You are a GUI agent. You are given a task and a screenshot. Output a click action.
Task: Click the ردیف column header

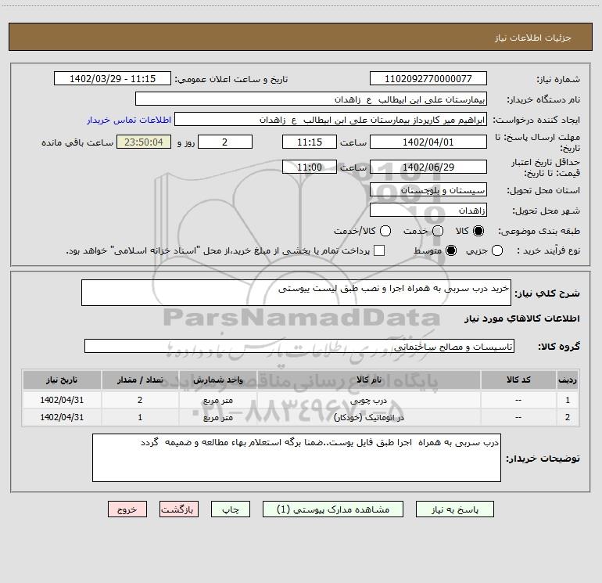coord(568,380)
